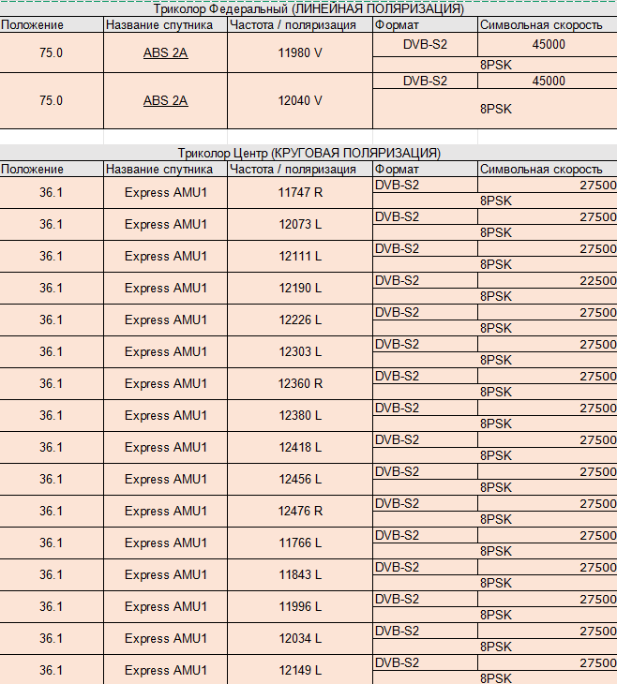The width and height of the screenshot is (617, 684).
Task: Select the frequency cell 11747 R
Action: coord(300,192)
